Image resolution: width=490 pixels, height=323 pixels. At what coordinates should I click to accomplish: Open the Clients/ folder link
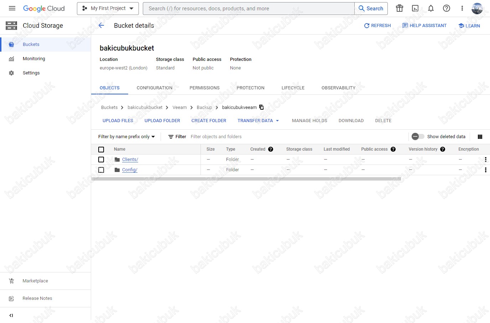tap(130, 160)
